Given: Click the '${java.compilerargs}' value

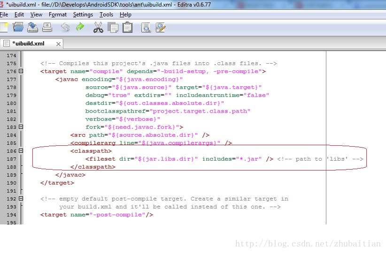Looking at the screenshot, I should point(179,143).
